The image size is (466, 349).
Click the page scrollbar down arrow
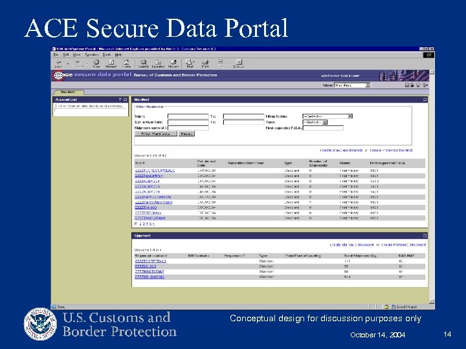432,302
